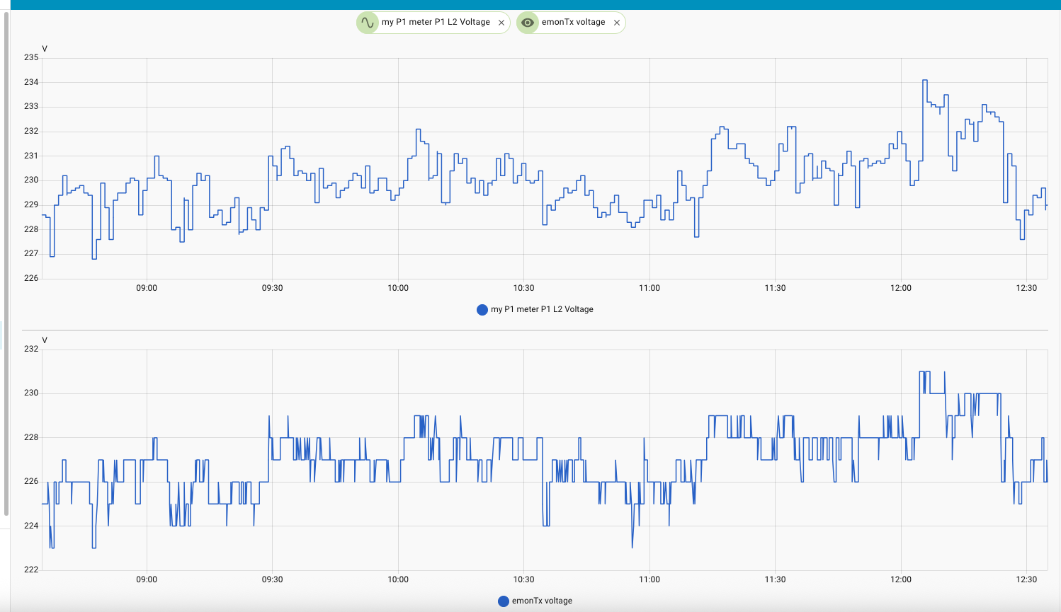The width and height of the screenshot is (1061, 612).
Task: Click the 10:00 time label on top chart
Action: (398, 289)
